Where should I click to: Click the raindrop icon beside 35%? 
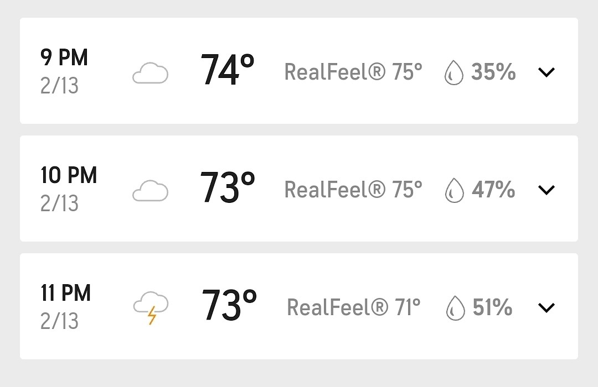click(453, 72)
